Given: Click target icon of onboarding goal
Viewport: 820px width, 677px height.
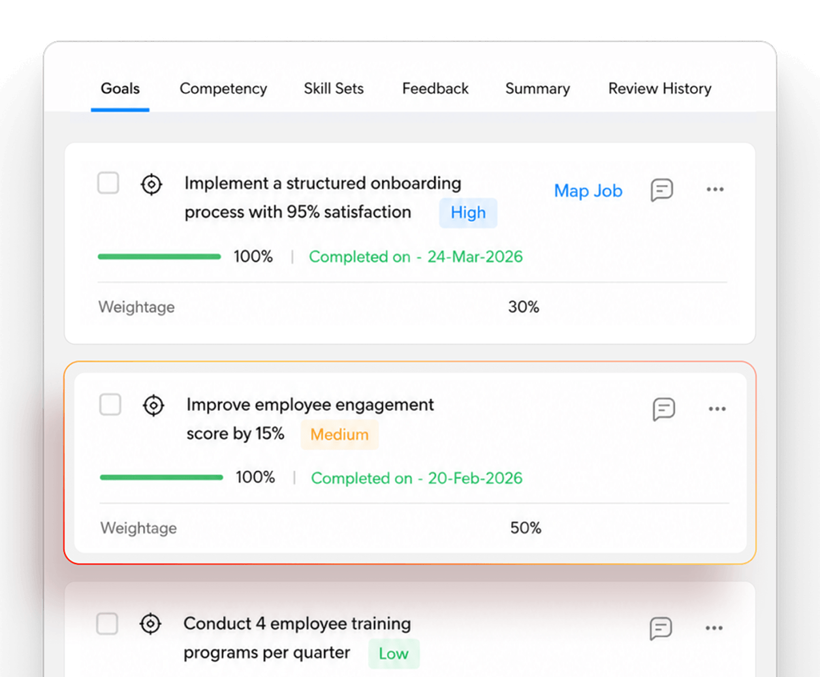Looking at the screenshot, I should 151,185.
